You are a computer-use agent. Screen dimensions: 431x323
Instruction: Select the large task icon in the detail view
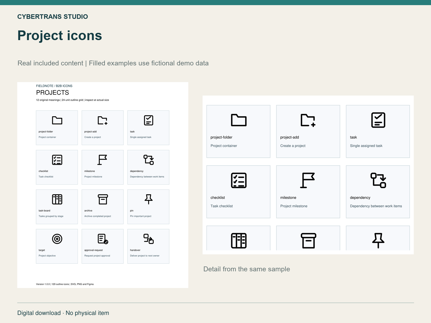378,120
